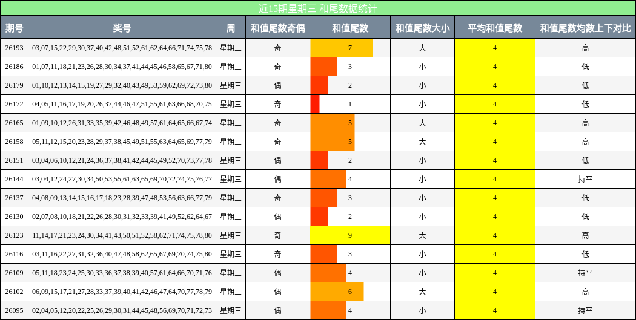Screen dimensions: 636x320
Task: Click the winning numbers of issue 26179
Action: click(122, 85)
